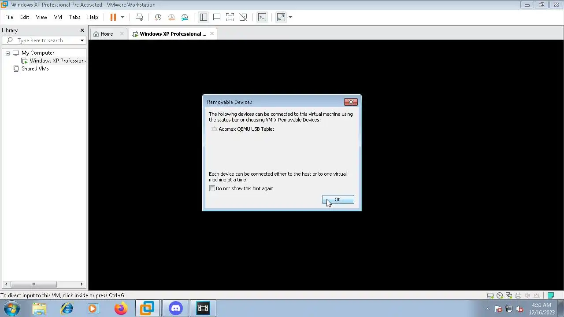The width and height of the screenshot is (564, 317).
Task: Close the Library panel
Action: [x=82, y=30]
